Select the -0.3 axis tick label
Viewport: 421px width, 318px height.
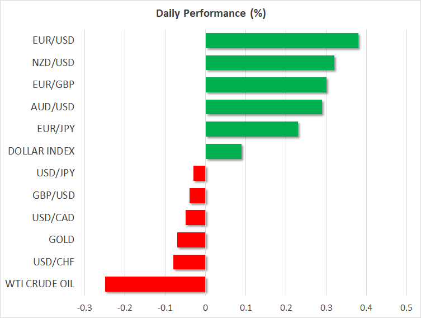(84, 308)
